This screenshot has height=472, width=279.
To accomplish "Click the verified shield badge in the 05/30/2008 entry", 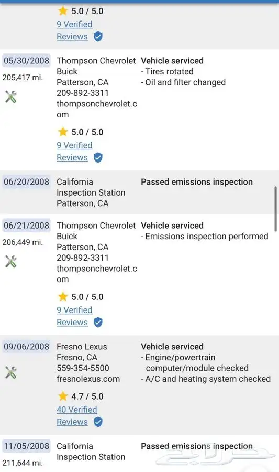I will click(98, 157).
